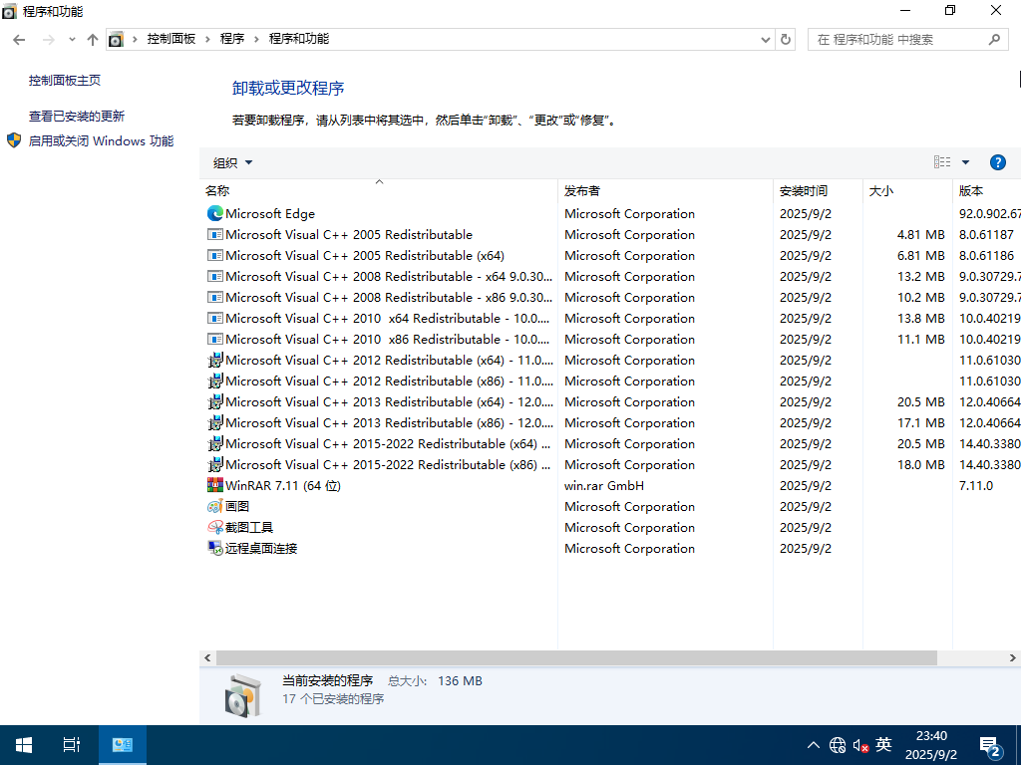Viewport: 1021px width, 765px height.
Task: Open 控制面板主页 link
Action: click(x=65, y=80)
